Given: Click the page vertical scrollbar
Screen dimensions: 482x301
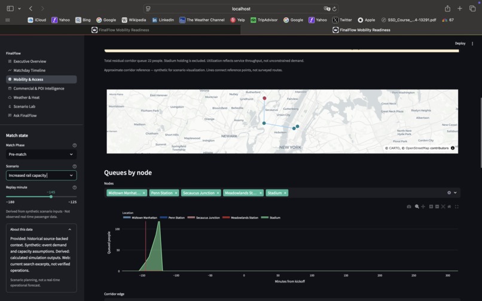Looking at the screenshot, I should (x=480, y=133).
